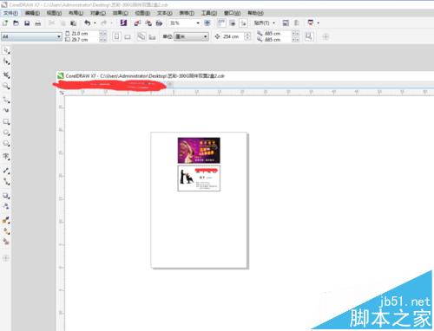Select the Connector tool in toolbox
The width and height of the screenshot is (434, 331).
pos(6,181)
